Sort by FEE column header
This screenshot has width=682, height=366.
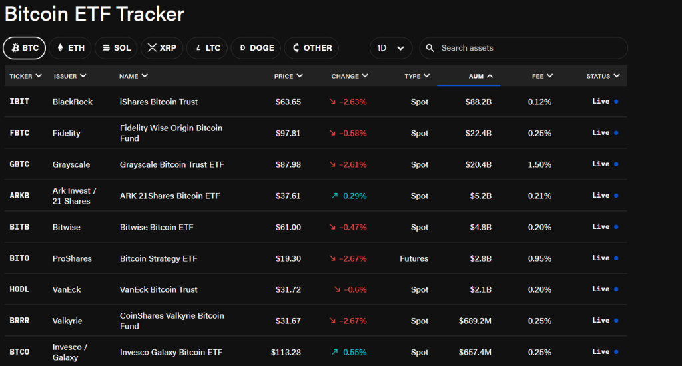[x=542, y=76]
